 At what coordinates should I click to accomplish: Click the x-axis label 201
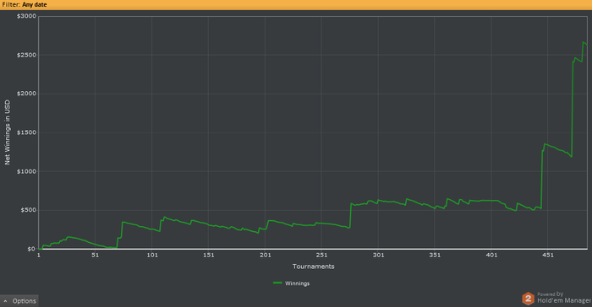[x=265, y=255]
